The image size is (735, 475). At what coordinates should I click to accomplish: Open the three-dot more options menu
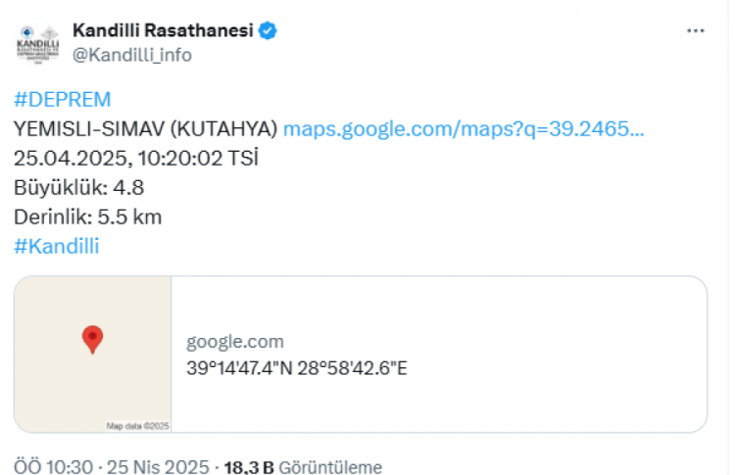coord(696,30)
